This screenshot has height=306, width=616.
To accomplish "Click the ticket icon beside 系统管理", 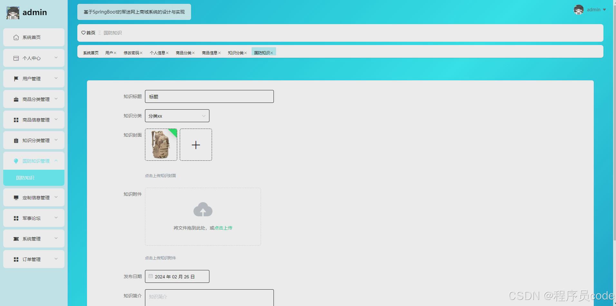I will point(16,239).
